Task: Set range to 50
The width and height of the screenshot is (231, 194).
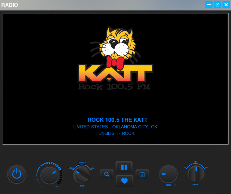Action: tap(185, 167)
